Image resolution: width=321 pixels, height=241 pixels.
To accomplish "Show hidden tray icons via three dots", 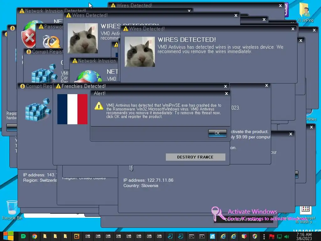I will (264, 237).
